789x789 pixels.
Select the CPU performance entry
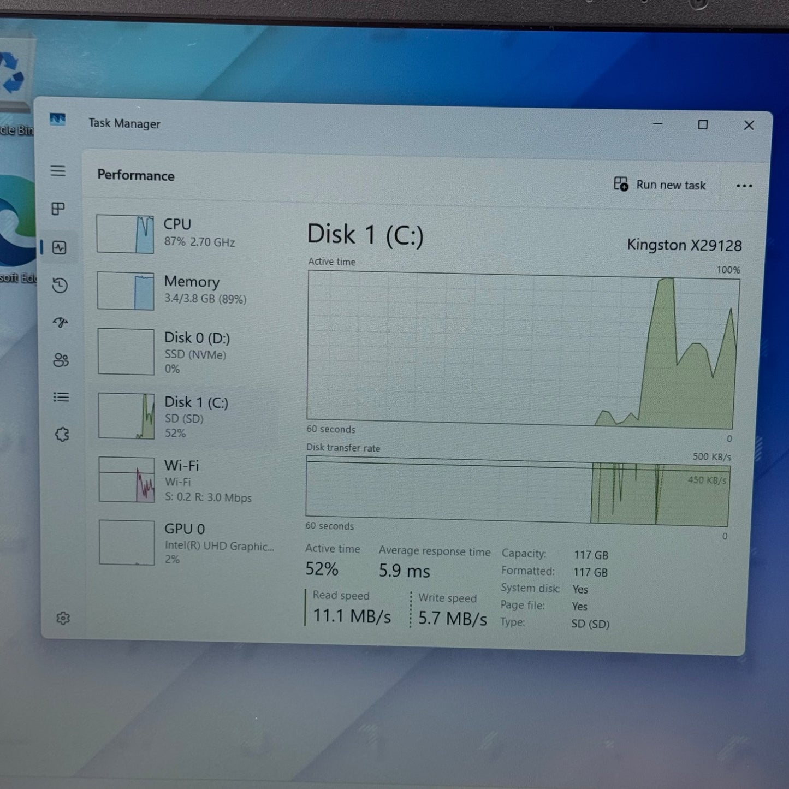pos(186,233)
